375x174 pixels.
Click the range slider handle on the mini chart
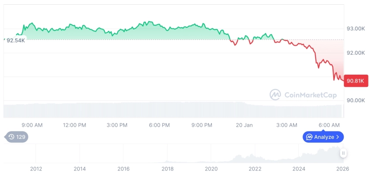coord(344,153)
